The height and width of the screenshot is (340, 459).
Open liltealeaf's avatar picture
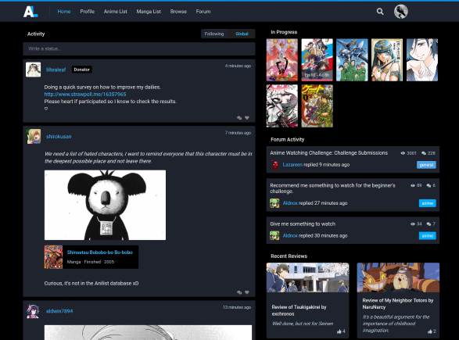[33, 70]
